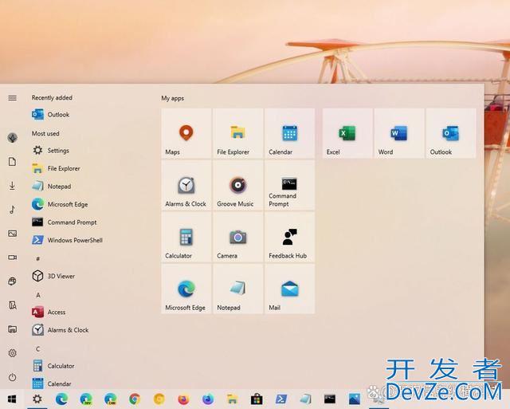
Task: Click the Most used heading
Action: click(x=45, y=133)
